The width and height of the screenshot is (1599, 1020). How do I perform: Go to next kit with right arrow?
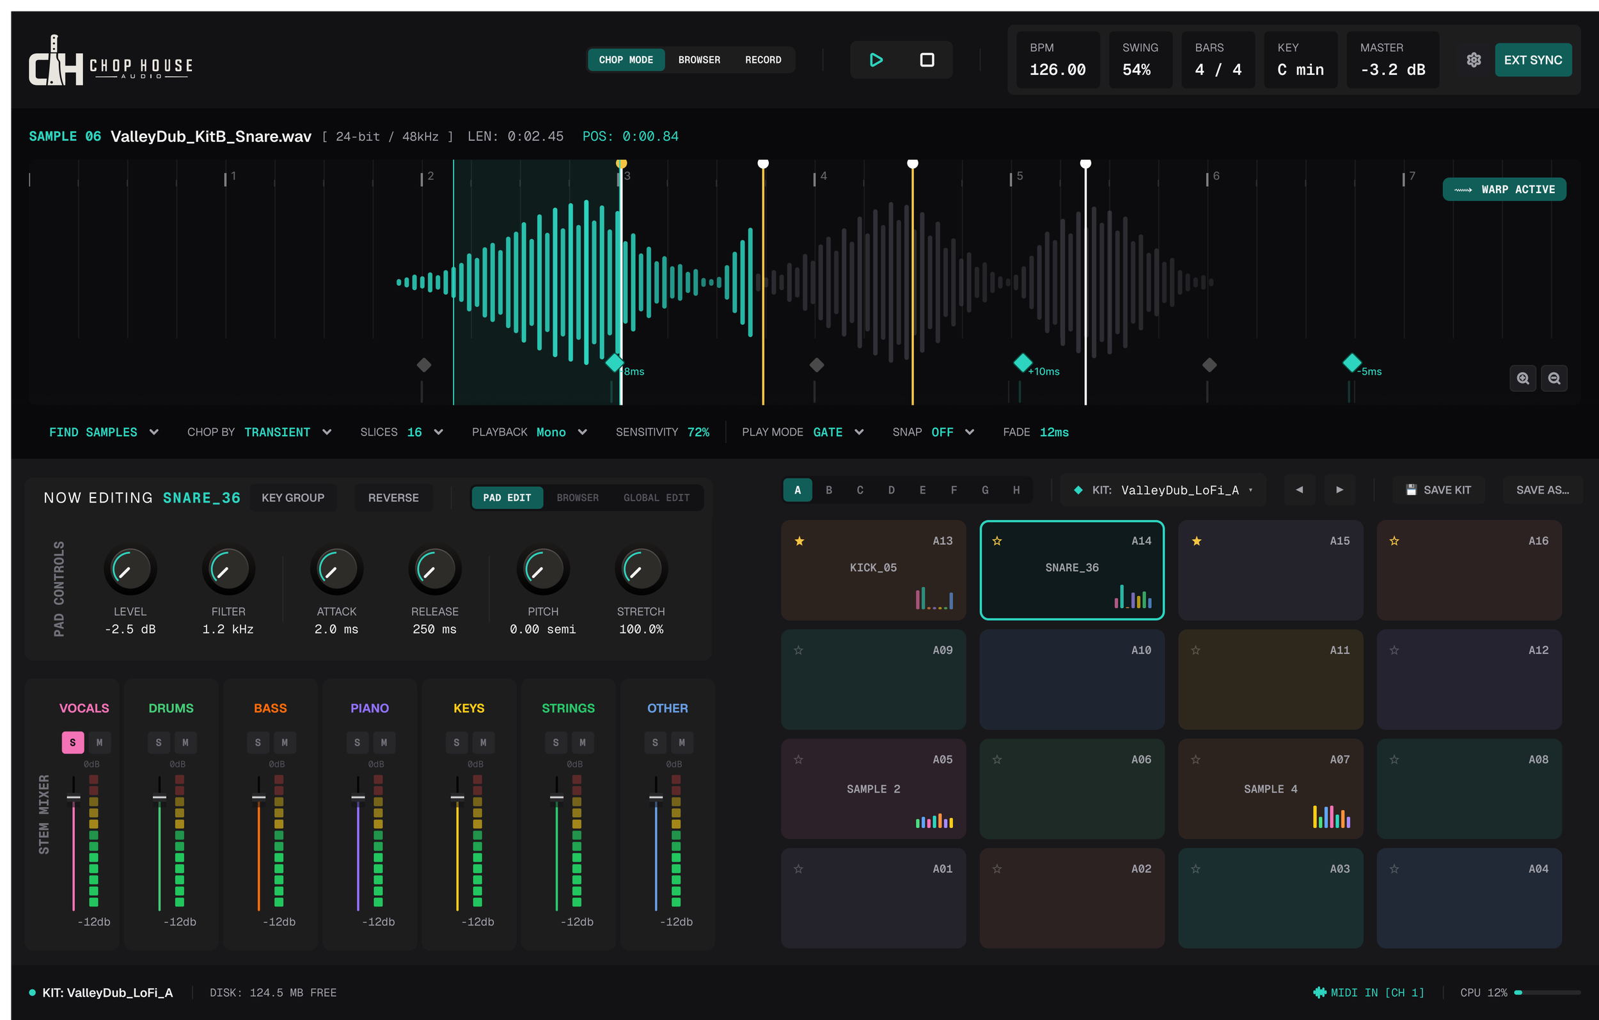[1339, 490]
